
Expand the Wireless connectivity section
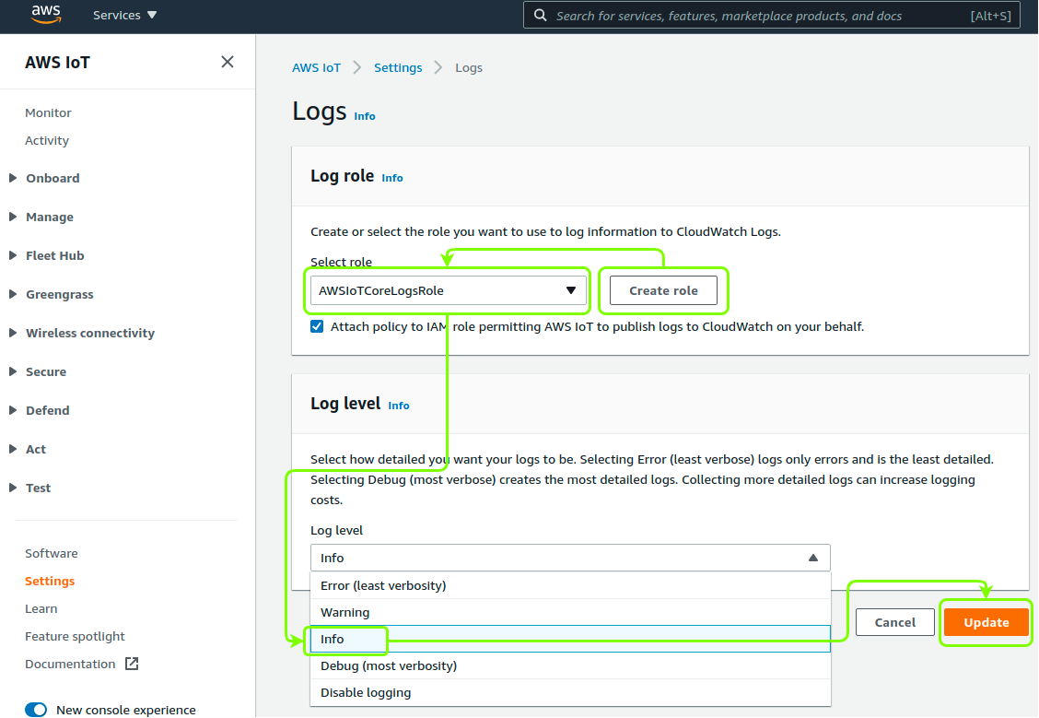coord(89,333)
